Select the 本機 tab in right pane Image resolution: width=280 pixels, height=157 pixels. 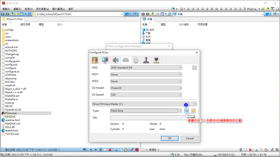pos(147,19)
